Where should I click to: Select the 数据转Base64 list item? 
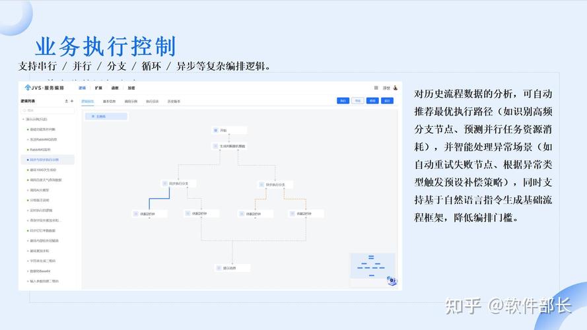pos(40,271)
